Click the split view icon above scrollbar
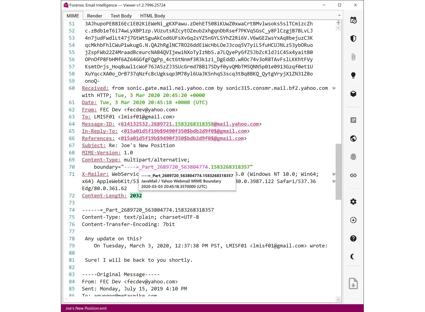Image resolution: width=425 pixels, height=312 pixels. pos(338,23)
